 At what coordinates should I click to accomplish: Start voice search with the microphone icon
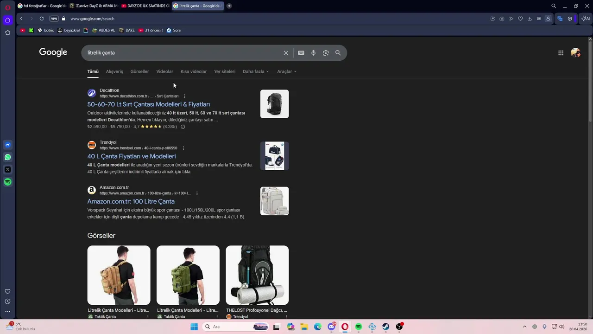(x=314, y=53)
